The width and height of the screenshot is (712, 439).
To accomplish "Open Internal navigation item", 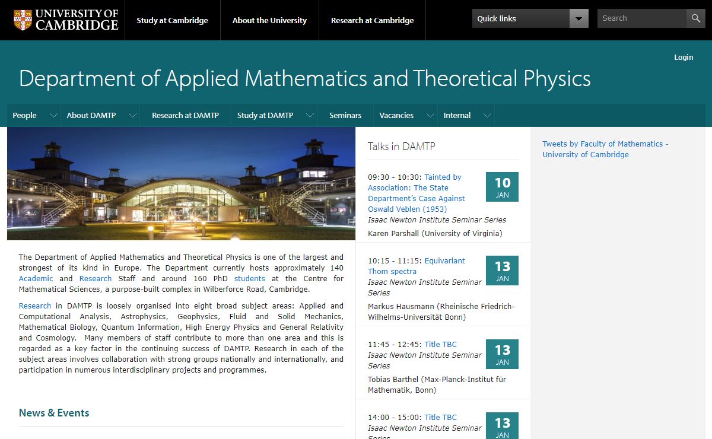I will [x=457, y=115].
